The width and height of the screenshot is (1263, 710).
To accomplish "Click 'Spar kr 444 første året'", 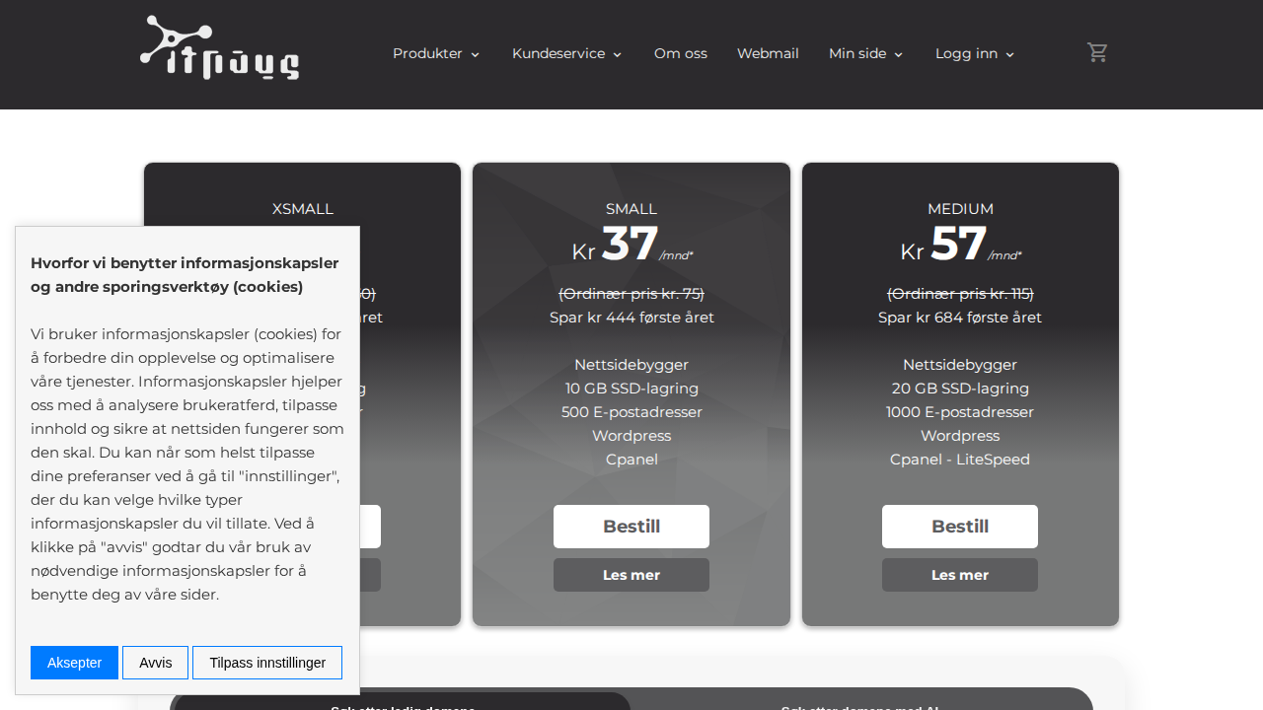I will pos(631,318).
